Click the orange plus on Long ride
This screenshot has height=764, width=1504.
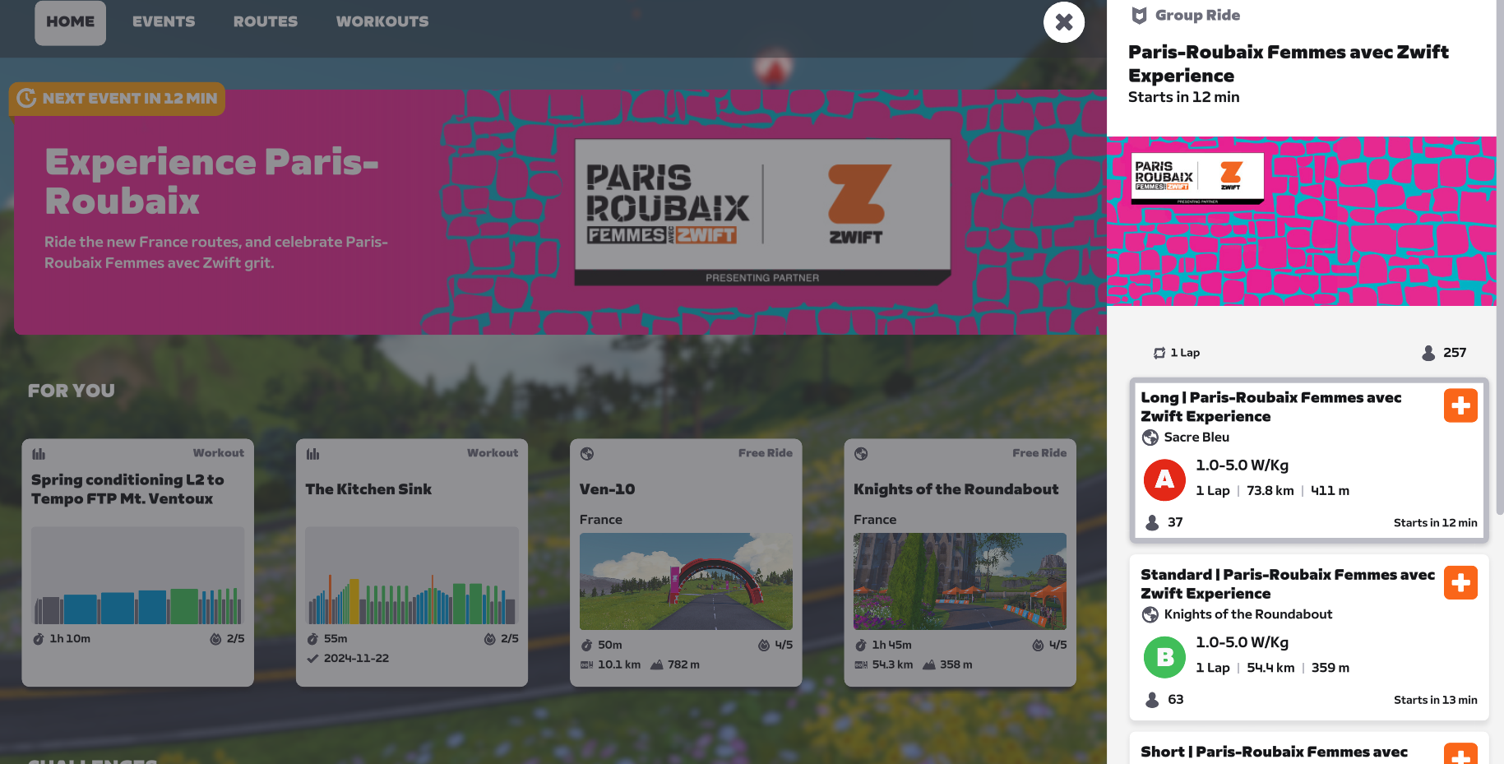coord(1460,405)
